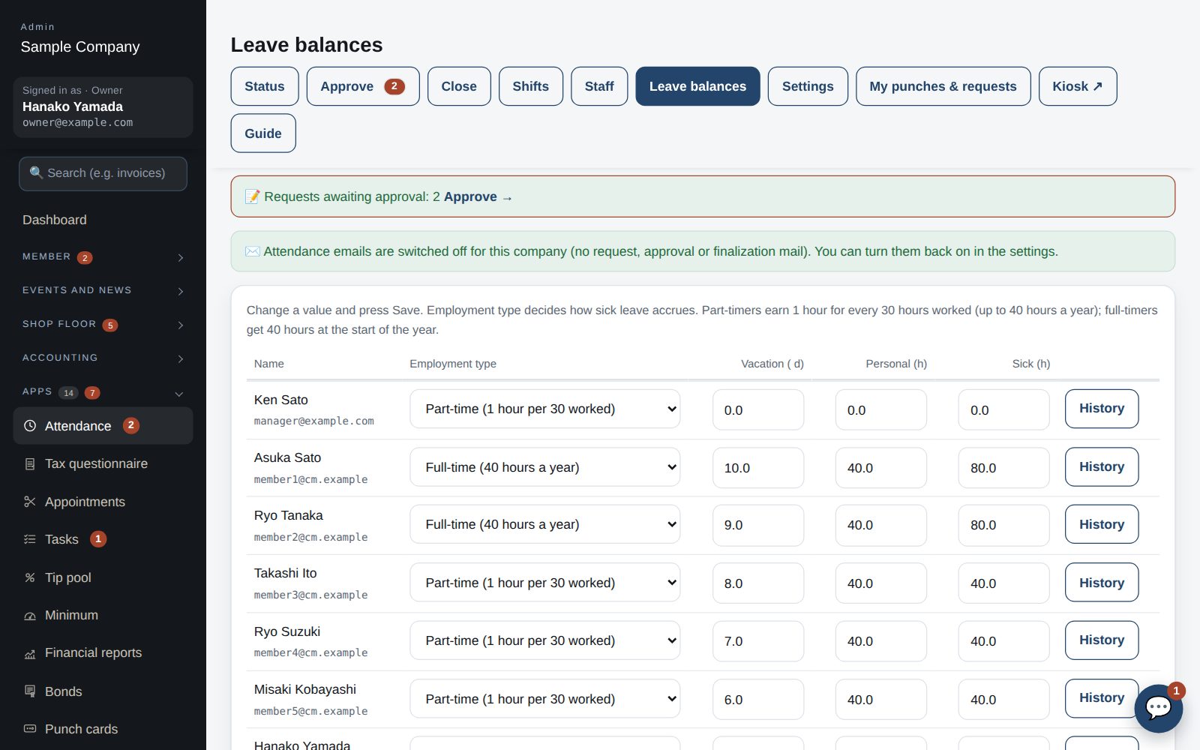1200x750 pixels.
Task: Open Ken Sato's employment type dropdown
Action: (x=544, y=409)
